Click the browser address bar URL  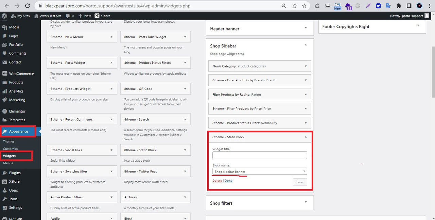[x=118, y=6]
